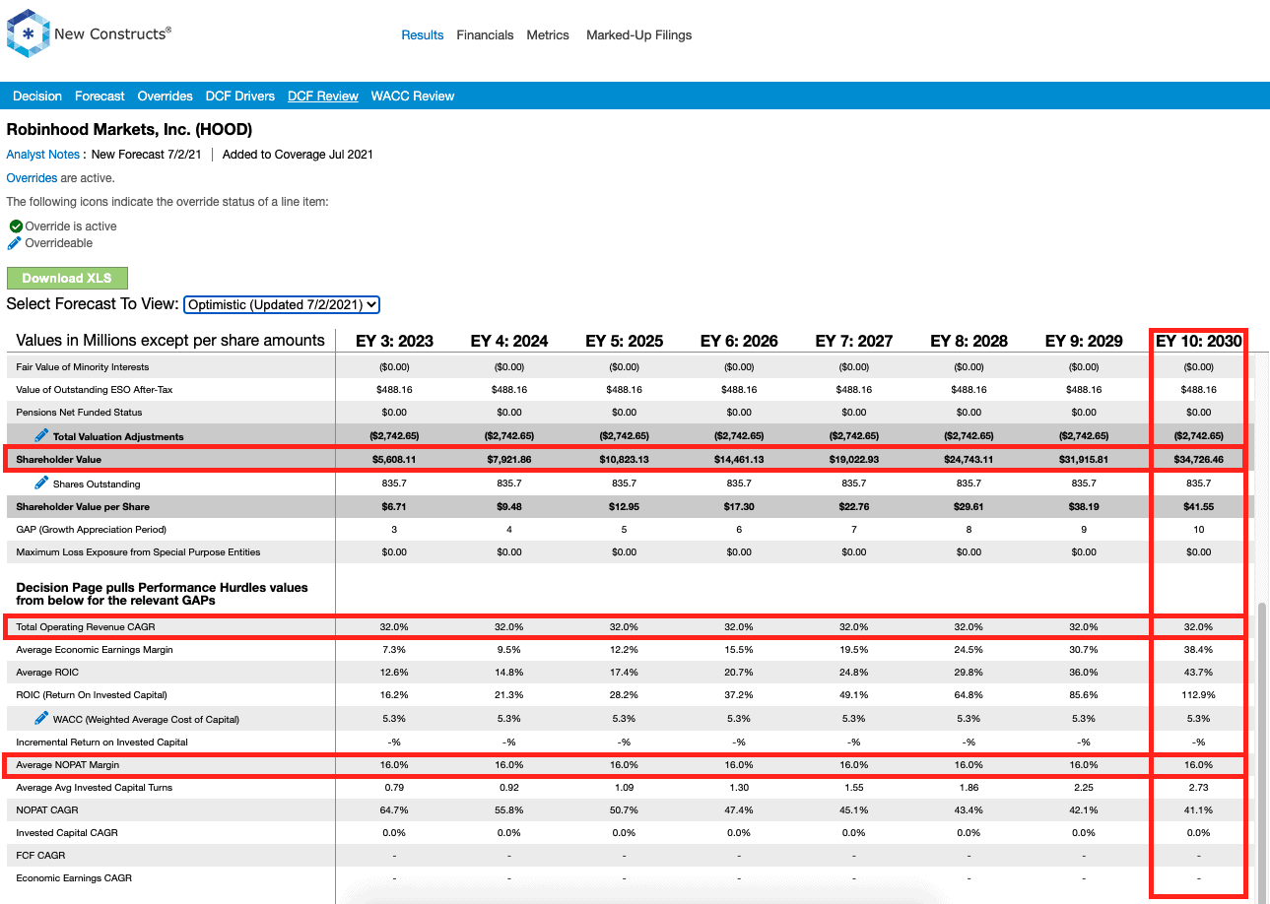Click per share value $41.55
The height and width of the screenshot is (904, 1270).
tap(1199, 506)
